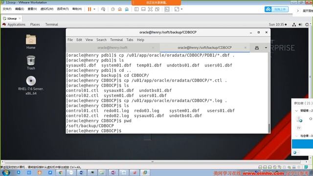This screenshot has height=176, width=313.
Task: Switch to the oracle@henry:/soft terminal tab
Action: 112,48
